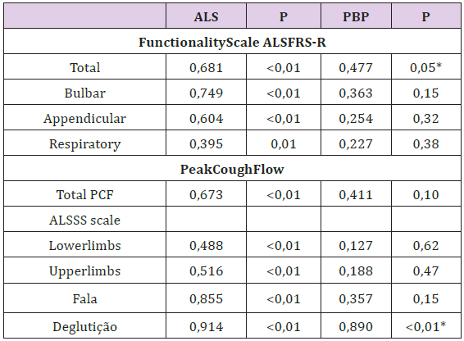This screenshot has height=341, width=464.
Task: Select the ALS value 0,681 cell
Action: pyautogui.click(x=206, y=67)
